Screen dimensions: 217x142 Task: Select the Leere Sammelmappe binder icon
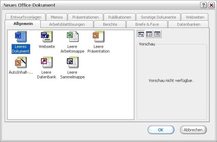coord(73,62)
